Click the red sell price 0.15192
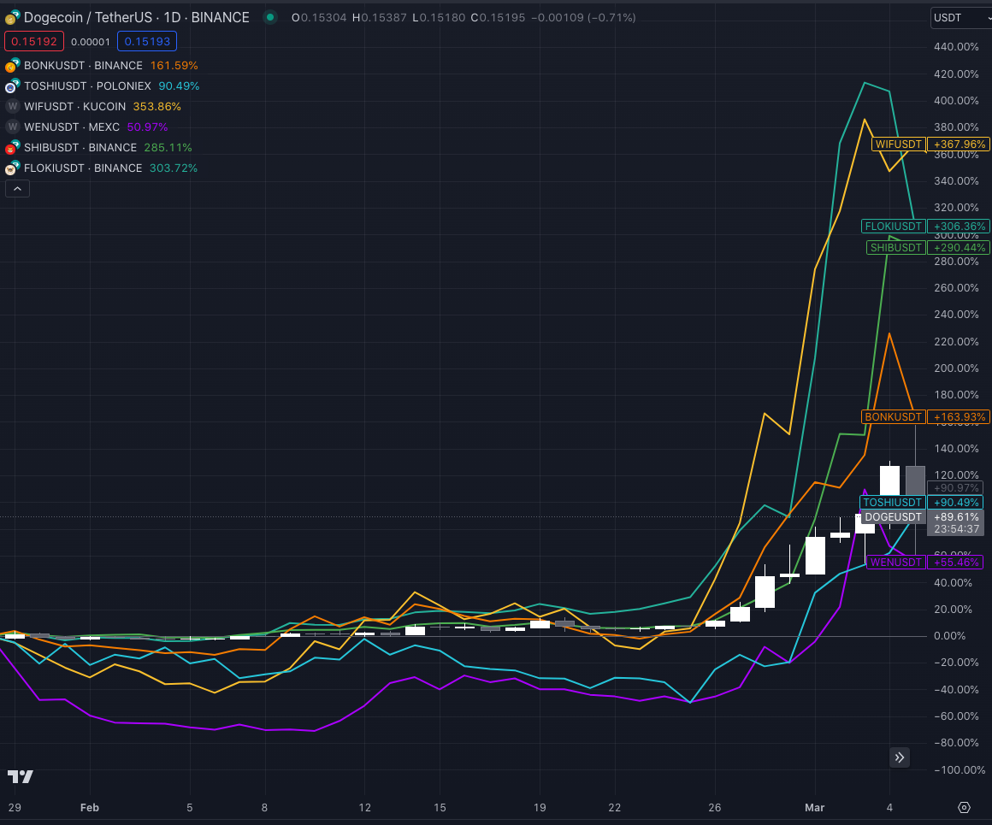The height and width of the screenshot is (825, 992). coord(34,41)
